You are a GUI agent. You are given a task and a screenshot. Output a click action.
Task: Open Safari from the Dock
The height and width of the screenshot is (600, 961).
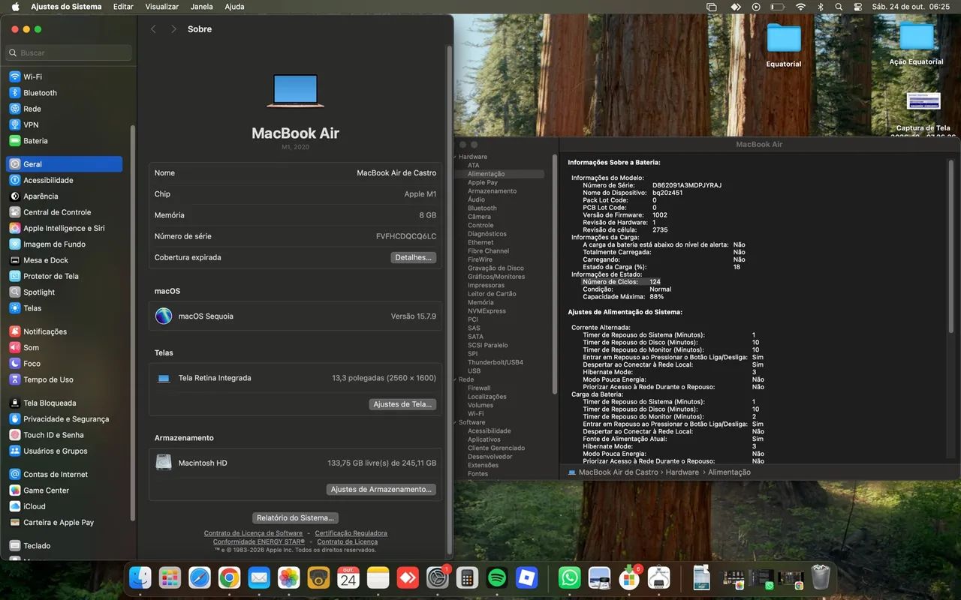click(x=200, y=577)
